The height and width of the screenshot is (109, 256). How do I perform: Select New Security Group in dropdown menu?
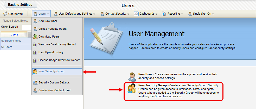click(x=57, y=71)
